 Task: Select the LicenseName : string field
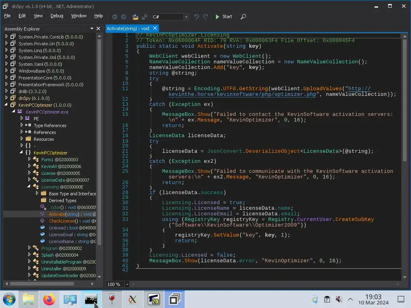coord(72,241)
